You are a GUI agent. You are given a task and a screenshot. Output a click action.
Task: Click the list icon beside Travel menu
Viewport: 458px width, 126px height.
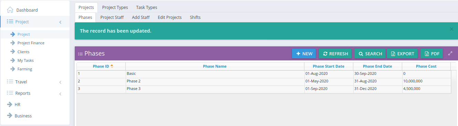[10, 82]
